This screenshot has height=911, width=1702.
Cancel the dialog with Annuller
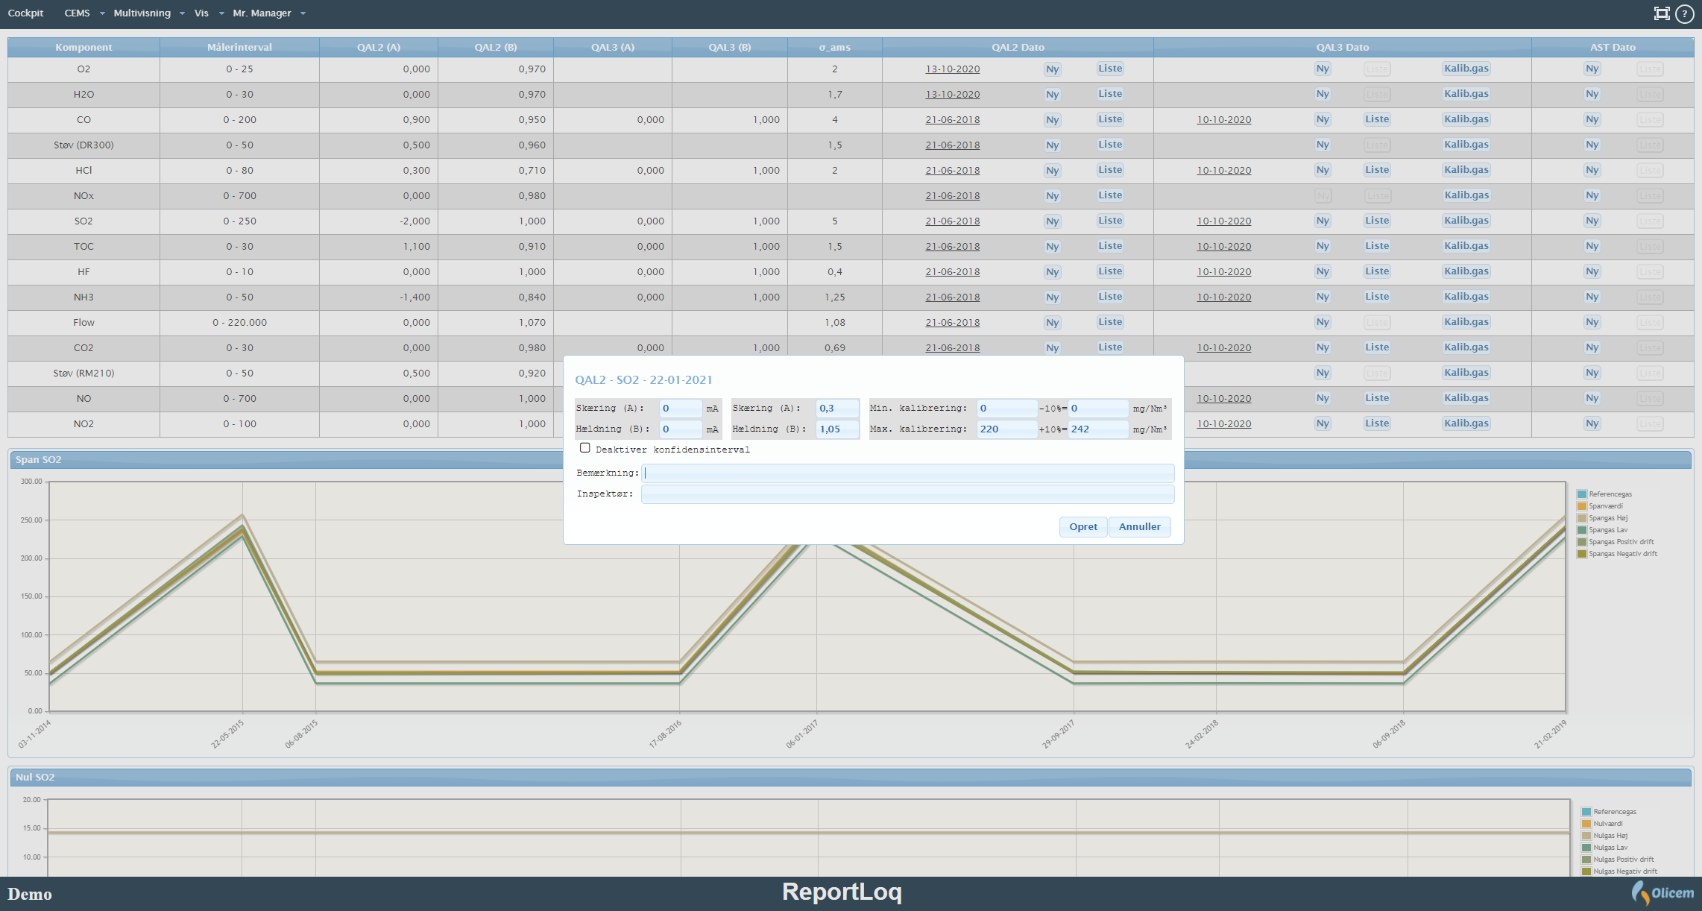pos(1139,526)
